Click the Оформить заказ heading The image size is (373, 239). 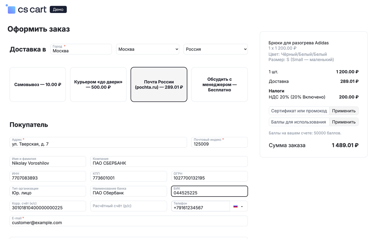point(39,29)
